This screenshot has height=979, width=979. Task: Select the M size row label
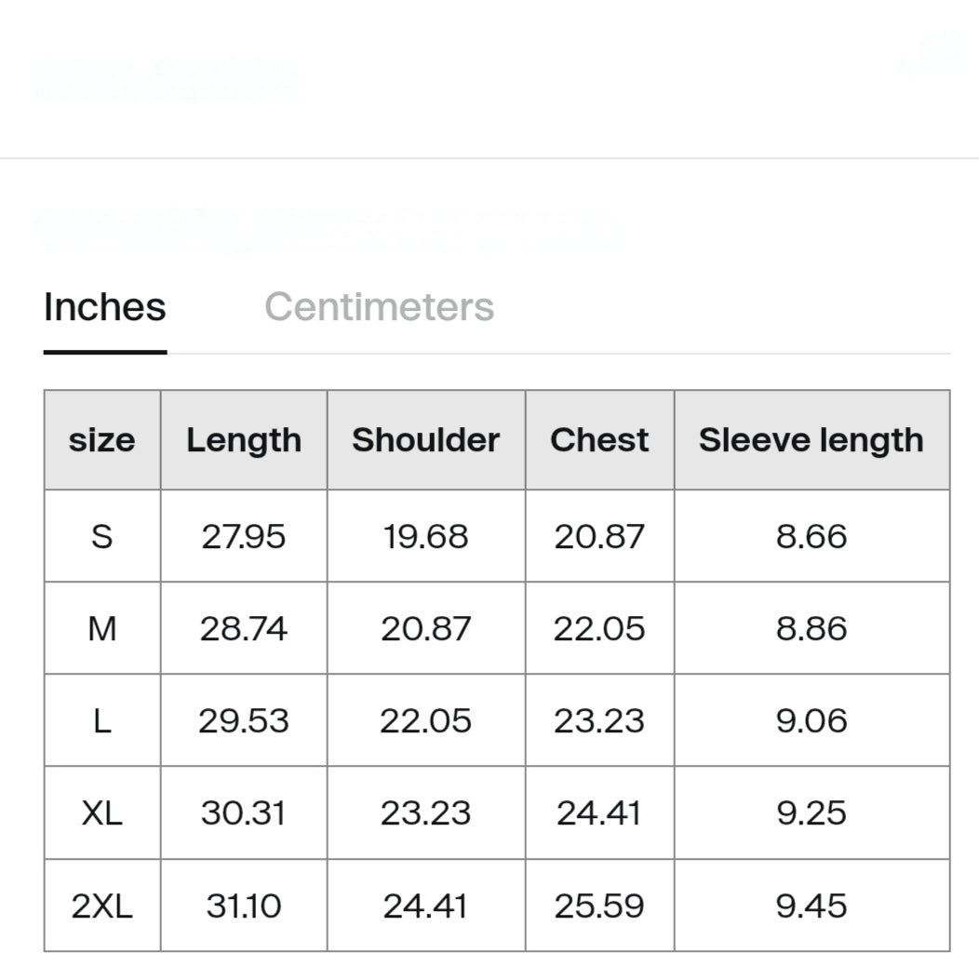coord(102,628)
